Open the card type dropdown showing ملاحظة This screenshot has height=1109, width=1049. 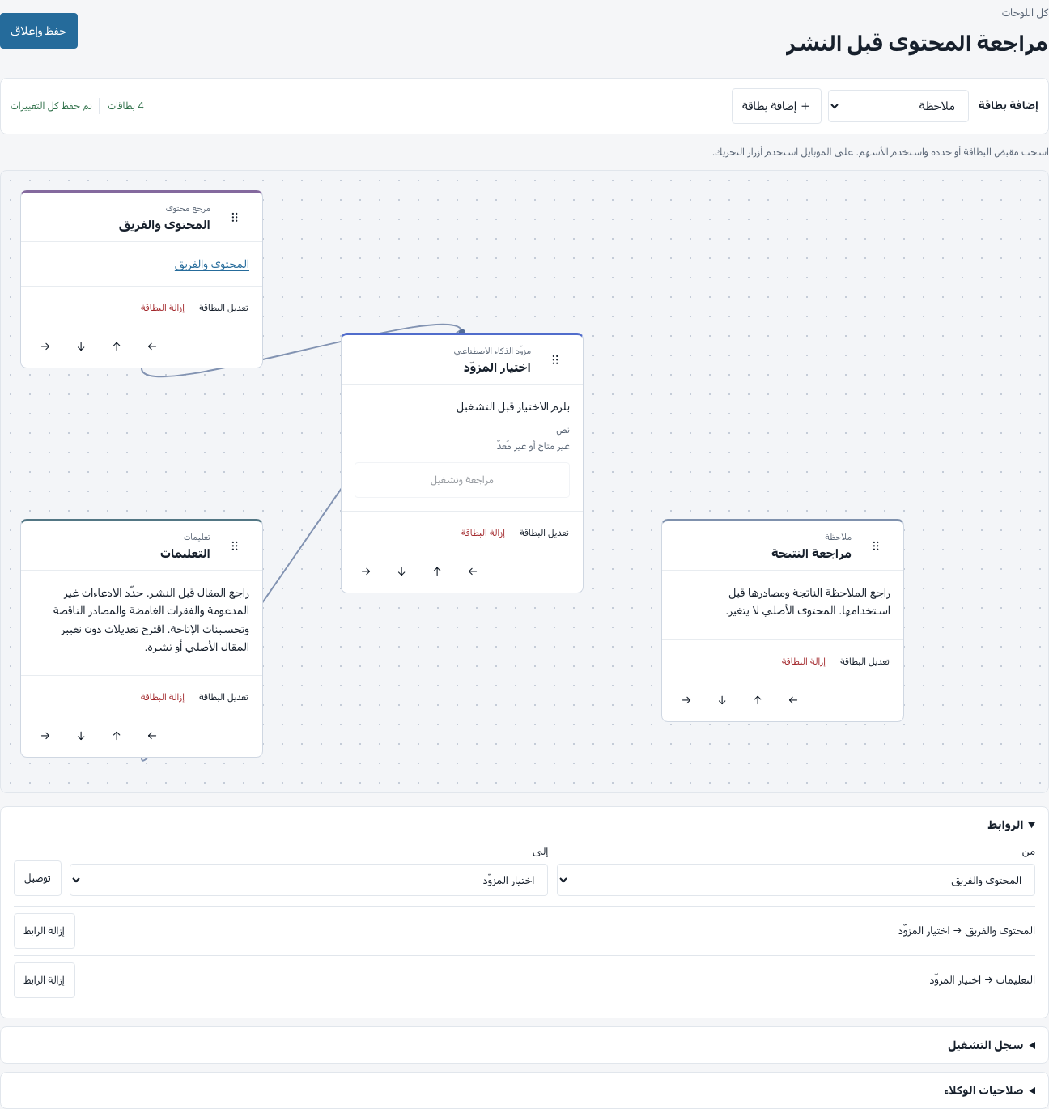click(x=898, y=106)
